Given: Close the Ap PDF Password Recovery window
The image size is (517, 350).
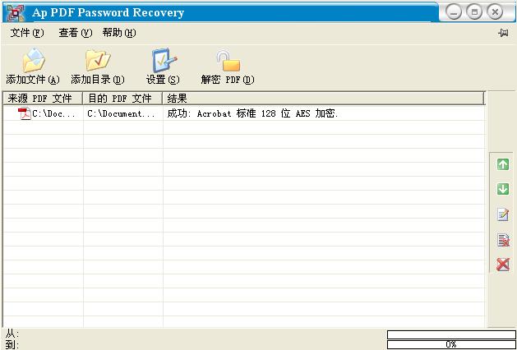Looking at the screenshot, I should (x=495, y=12).
